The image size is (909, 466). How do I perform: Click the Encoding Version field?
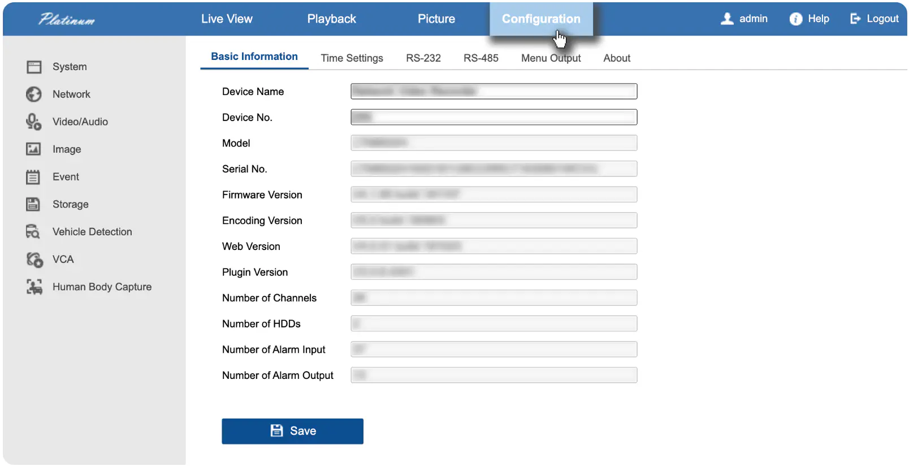click(494, 221)
